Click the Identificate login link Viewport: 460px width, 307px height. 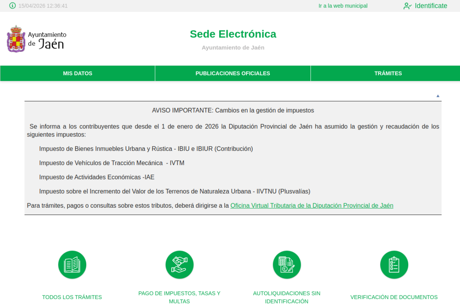click(x=431, y=6)
